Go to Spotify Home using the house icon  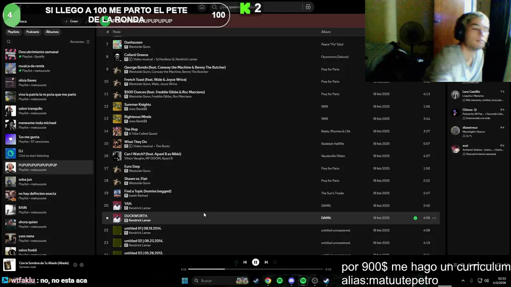202,7
